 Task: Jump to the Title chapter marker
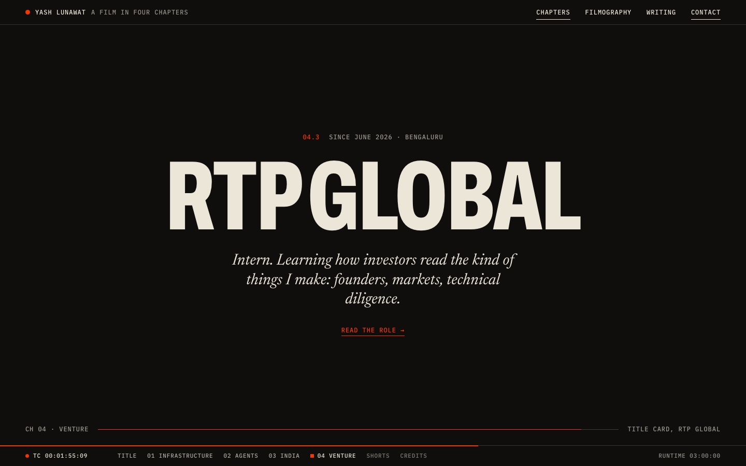click(127, 456)
